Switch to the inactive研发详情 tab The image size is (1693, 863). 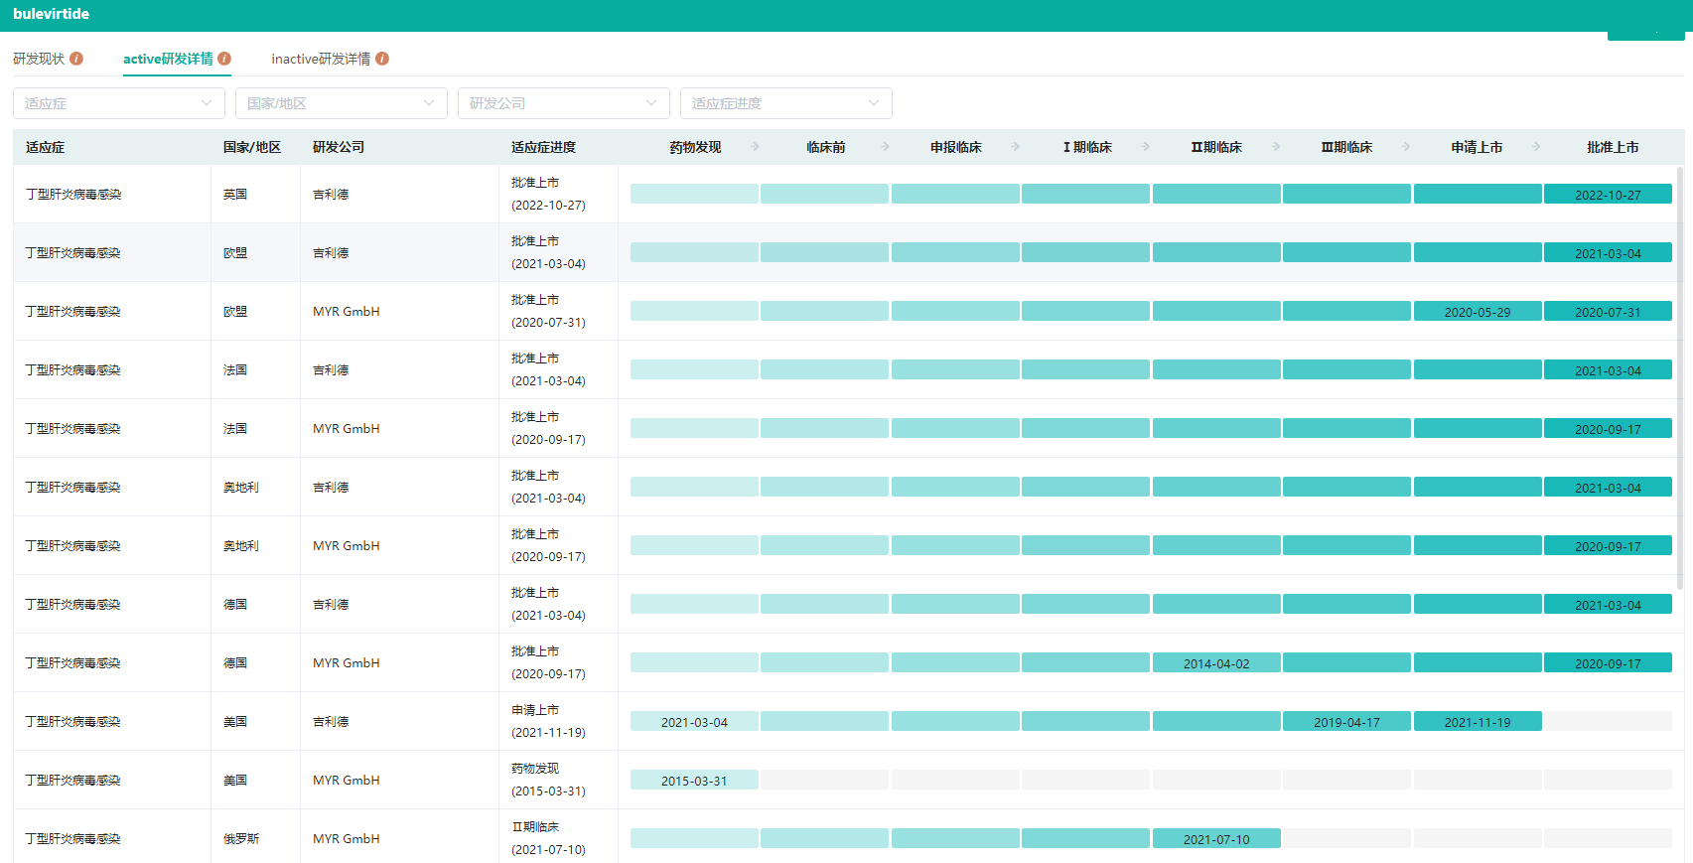pyautogui.click(x=321, y=59)
